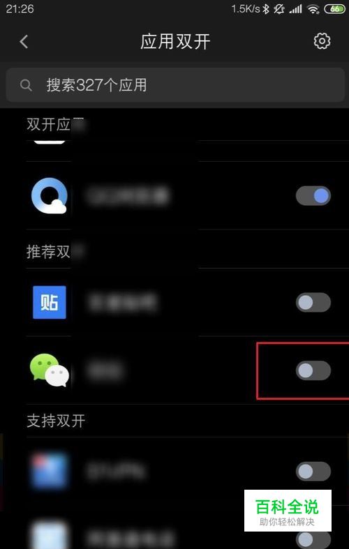Tap the blurred blue app icon under 支持双开
This screenshot has height=549, width=349.
coord(49,471)
